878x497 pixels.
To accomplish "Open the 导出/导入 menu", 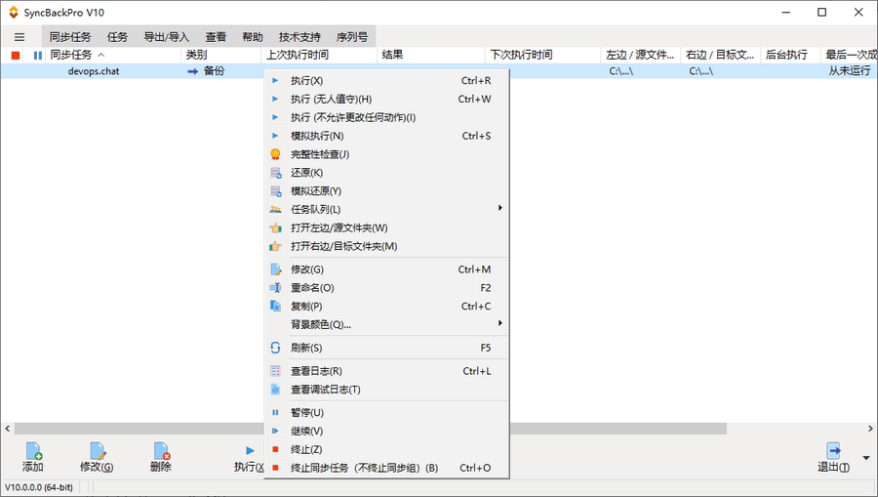I will 166,37.
